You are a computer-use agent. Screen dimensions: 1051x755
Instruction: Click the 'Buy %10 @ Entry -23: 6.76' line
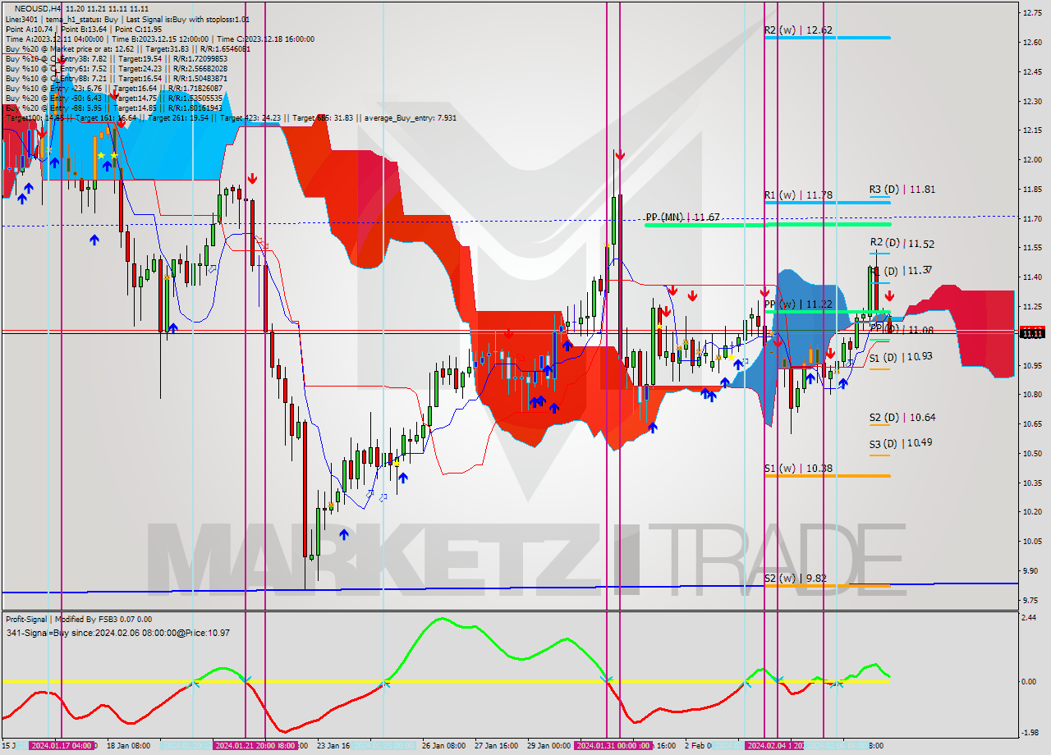pos(114,88)
